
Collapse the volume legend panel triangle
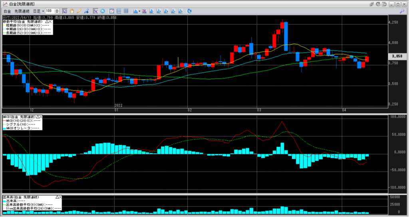click(x=58, y=197)
